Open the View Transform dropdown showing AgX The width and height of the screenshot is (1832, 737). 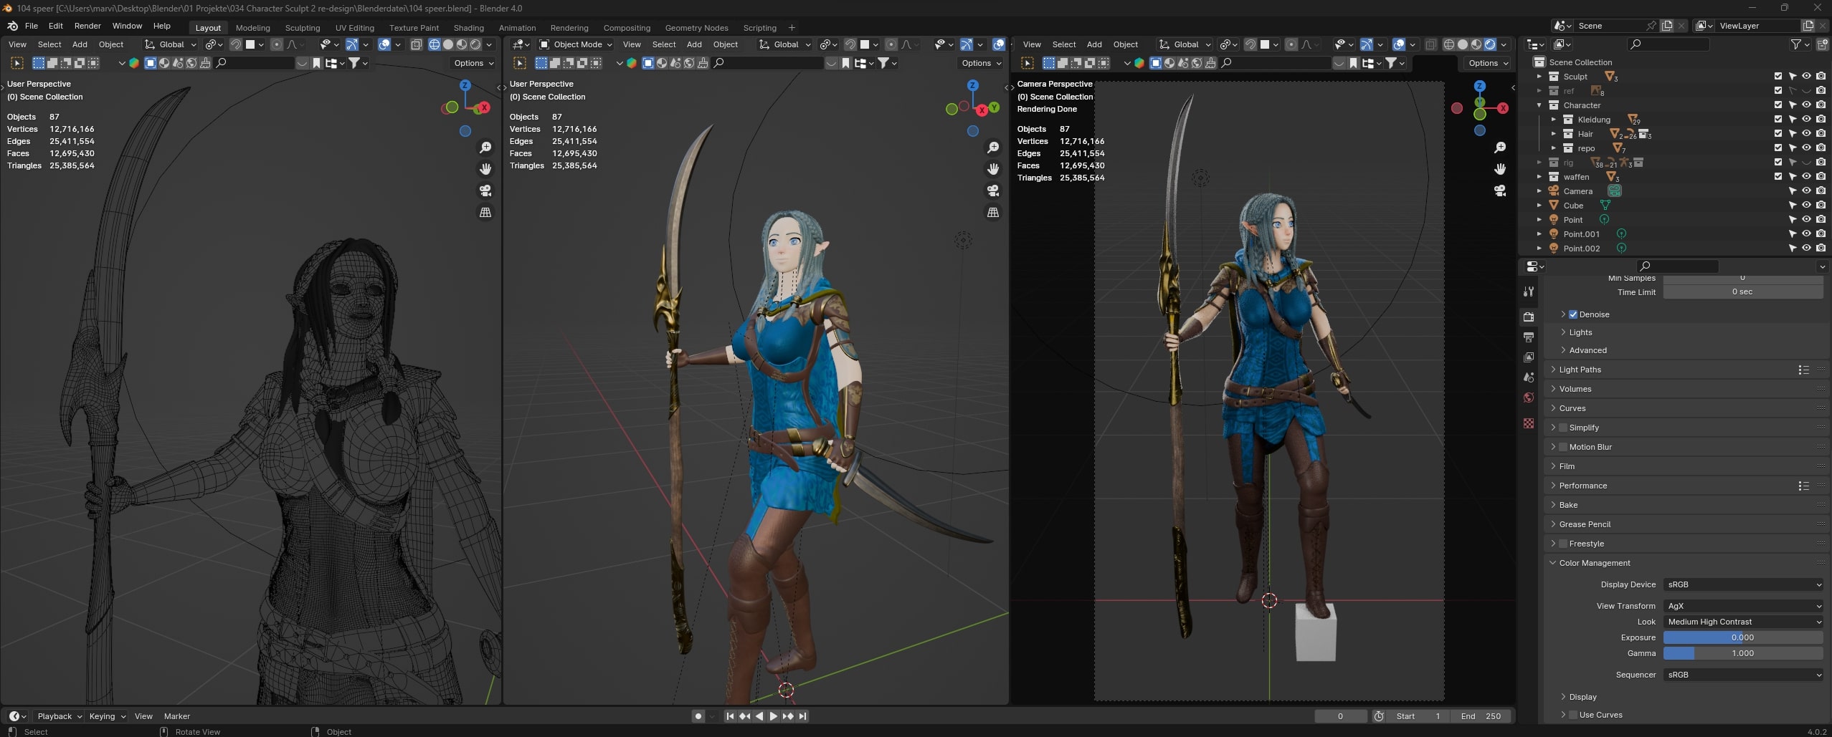(x=1742, y=606)
